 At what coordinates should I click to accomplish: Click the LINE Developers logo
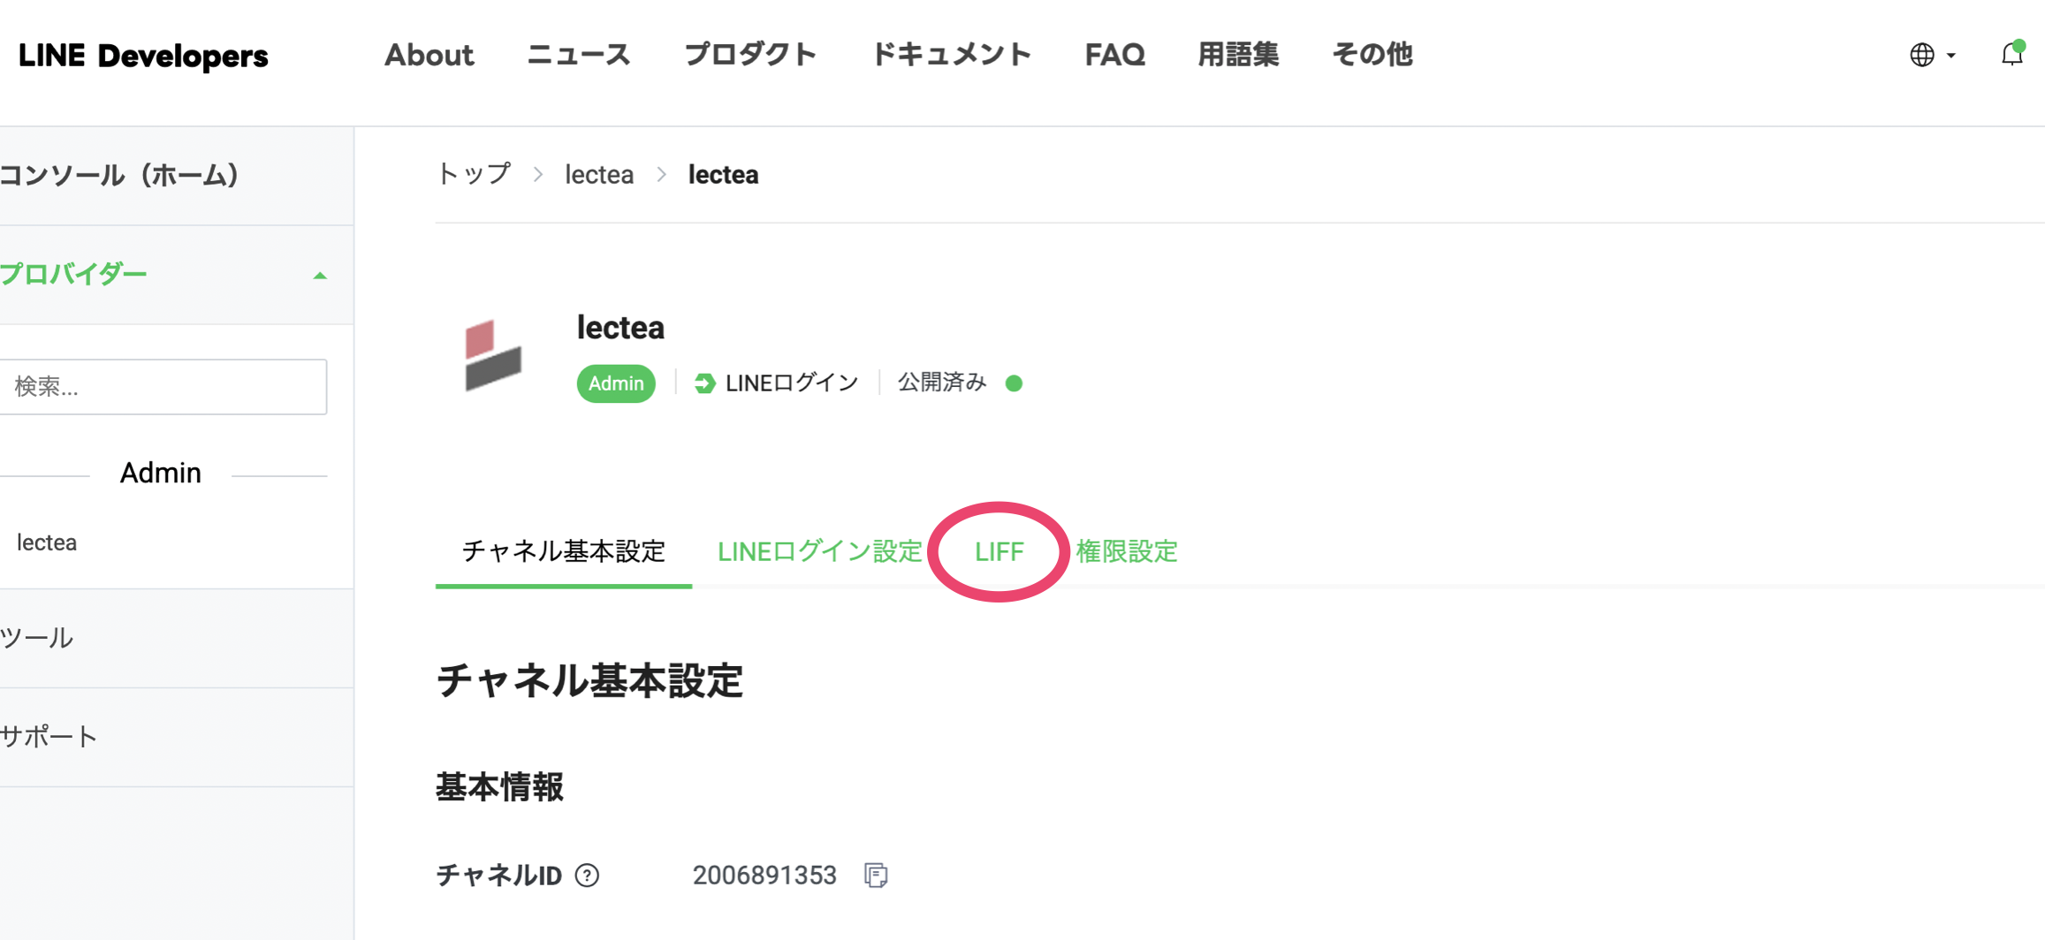point(141,55)
